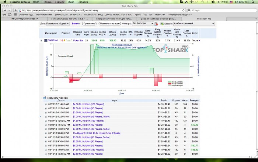
Task: Click the Time Machine clock icon
Action: pos(202,2)
